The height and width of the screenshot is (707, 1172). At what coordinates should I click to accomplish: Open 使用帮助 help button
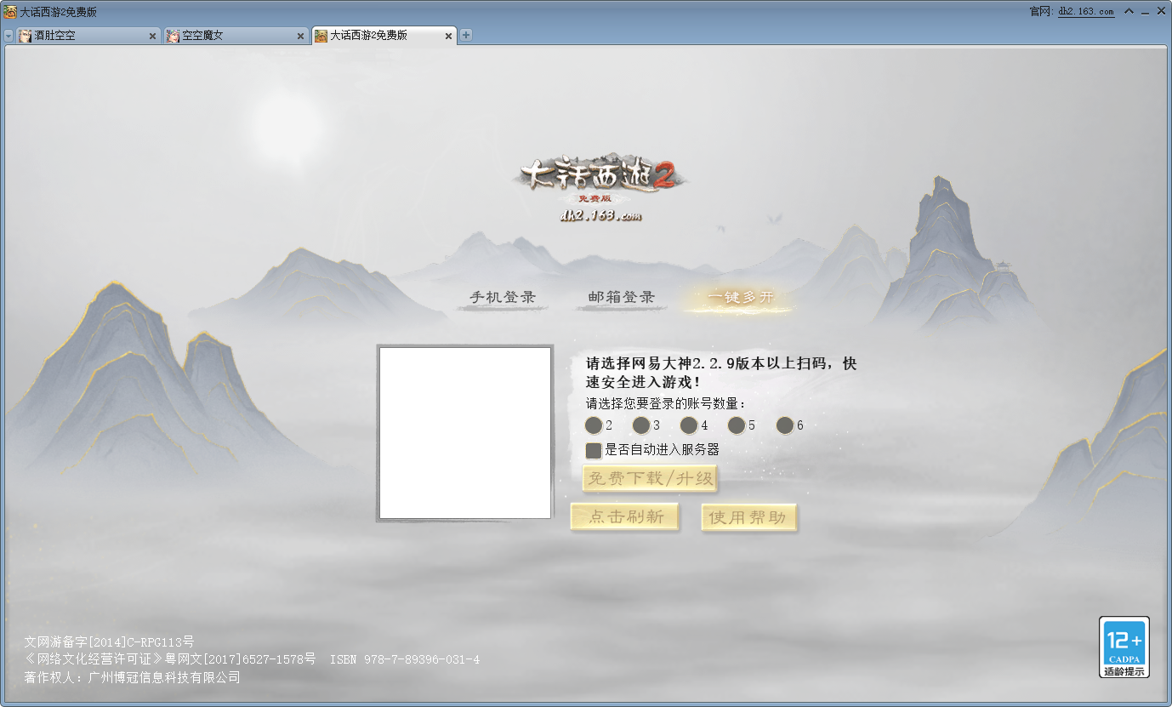pos(748,516)
